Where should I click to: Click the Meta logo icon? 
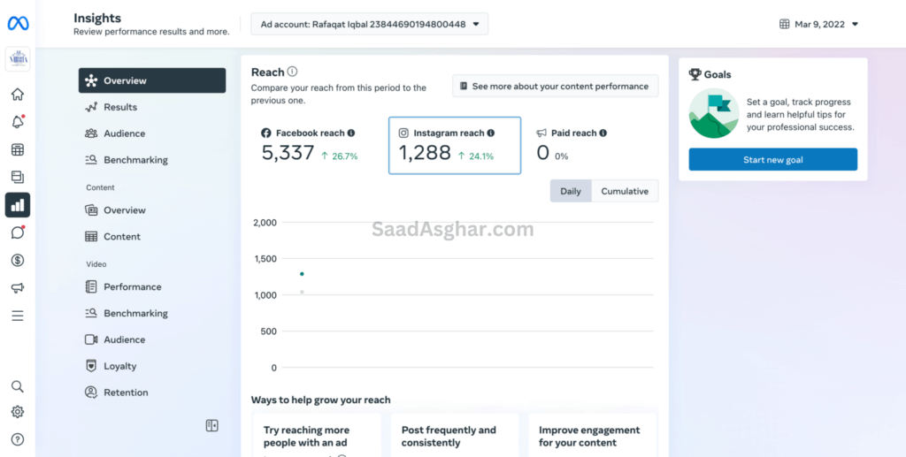(19, 24)
